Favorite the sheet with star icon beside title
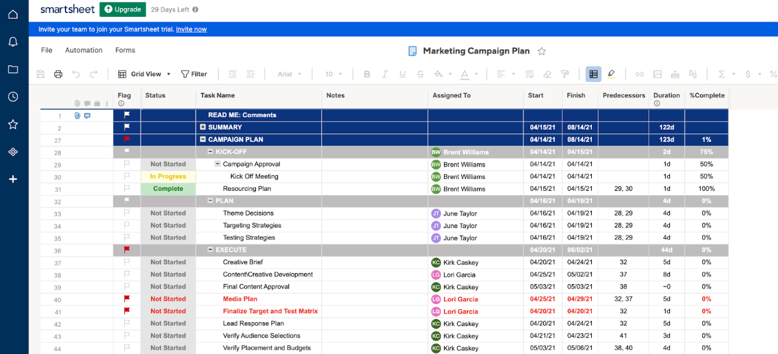 542,51
